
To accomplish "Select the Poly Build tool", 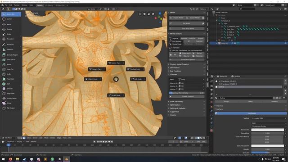I will 11,79.
